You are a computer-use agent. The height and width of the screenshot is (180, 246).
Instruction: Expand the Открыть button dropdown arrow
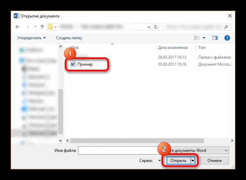point(193,161)
